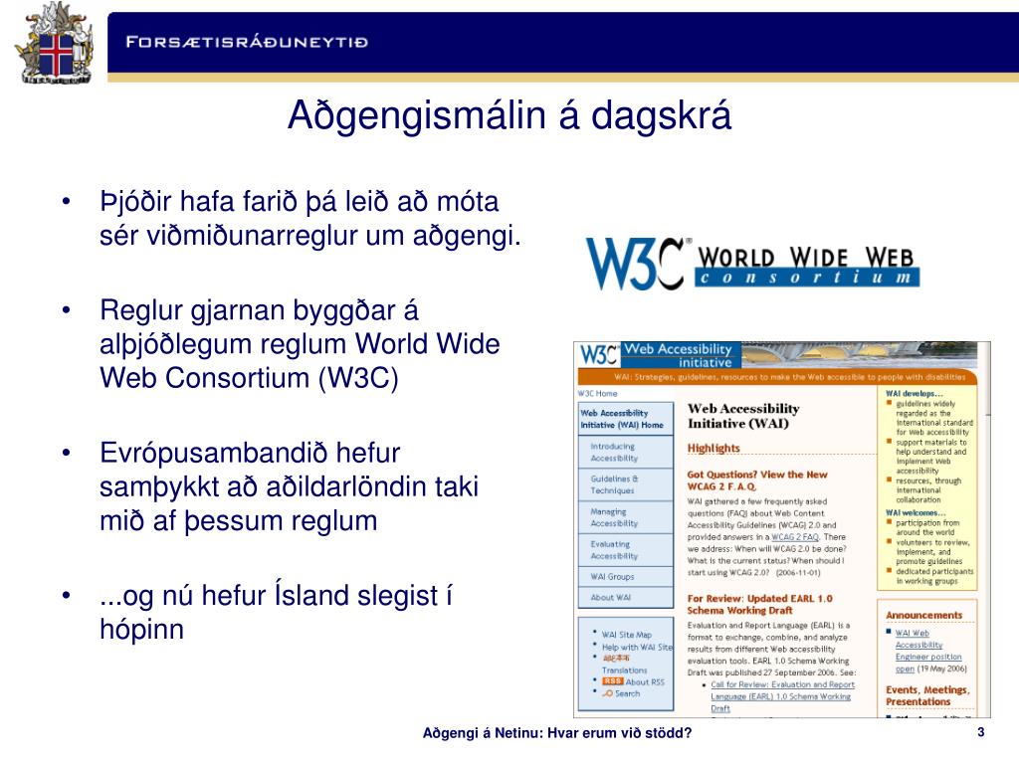Click the orange RSS badge icon

click(612, 681)
